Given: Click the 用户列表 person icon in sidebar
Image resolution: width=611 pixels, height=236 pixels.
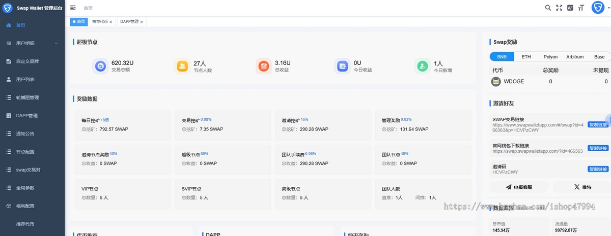Looking at the screenshot, I should pos(9,79).
